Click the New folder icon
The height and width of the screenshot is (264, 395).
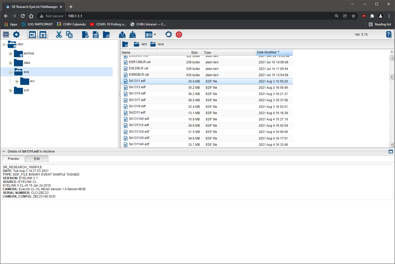pyautogui.click(x=106, y=34)
